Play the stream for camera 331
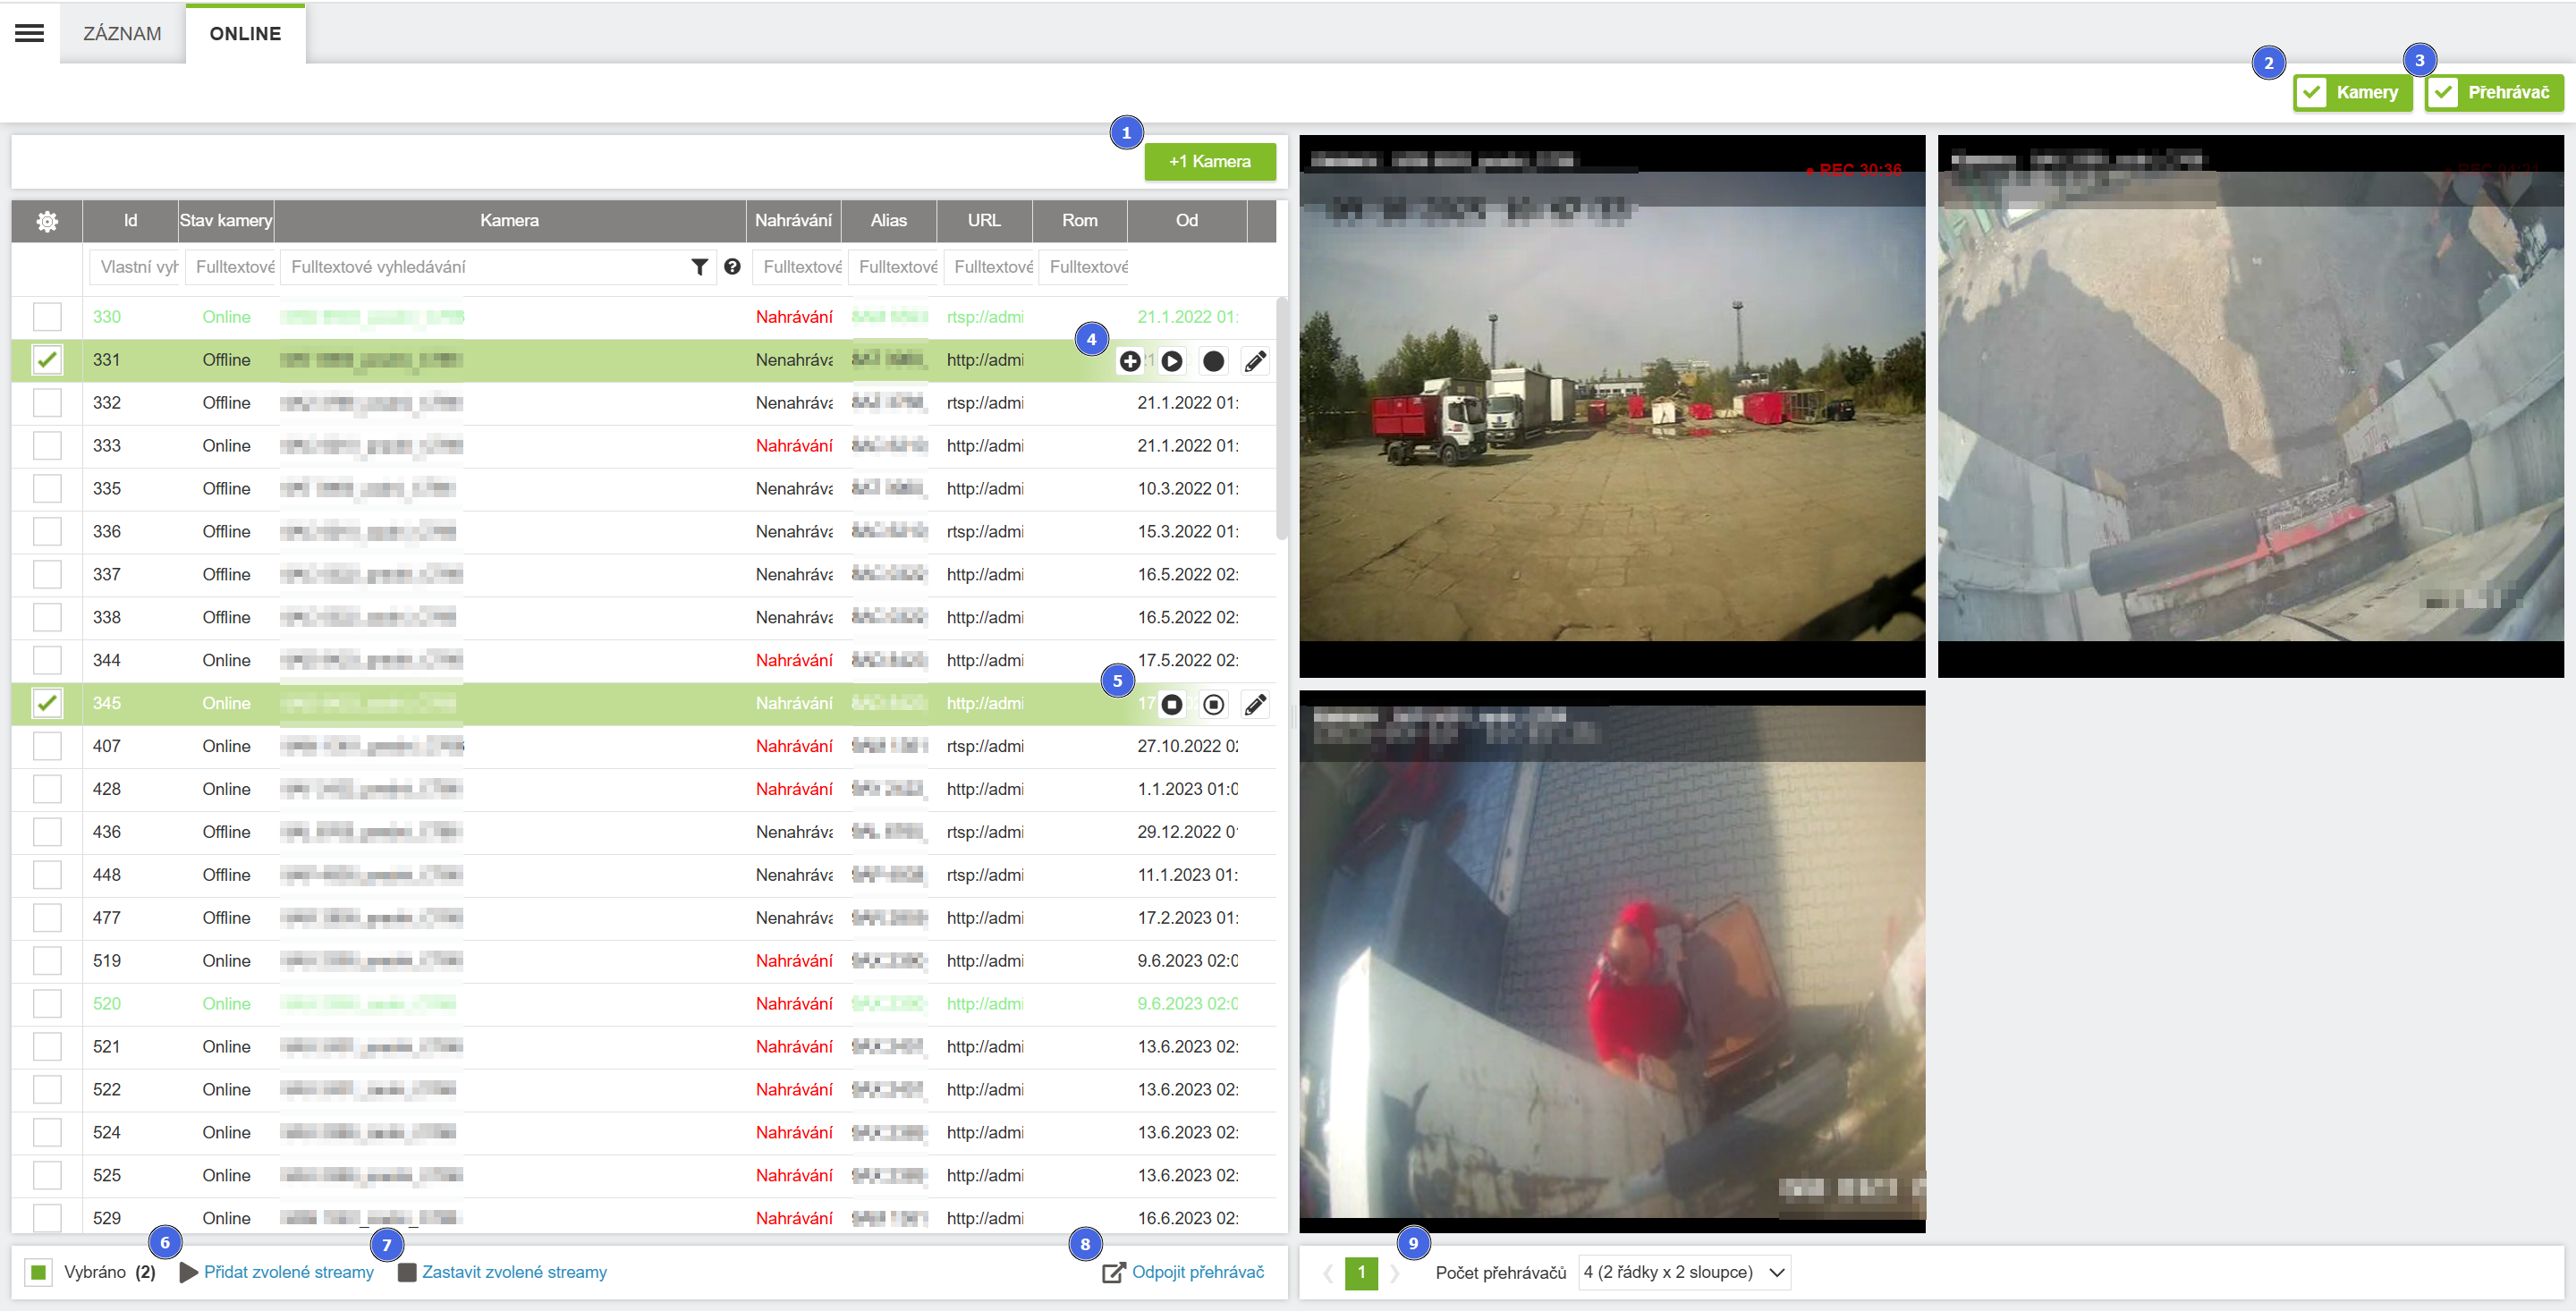Image resolution: width=2576 pixels, height=1311 pixels. 1172,361
